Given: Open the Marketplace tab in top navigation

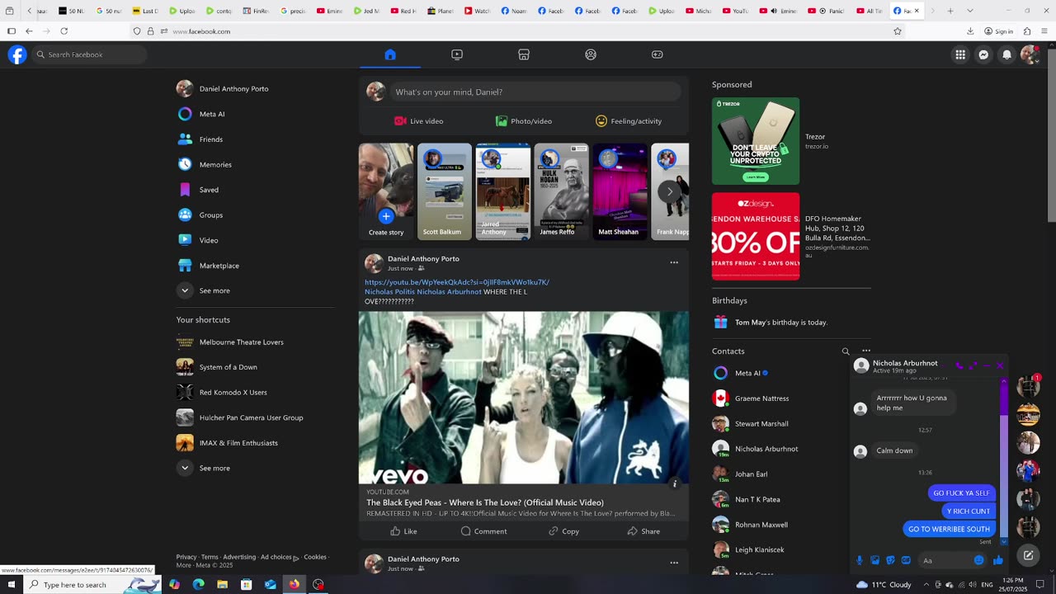Looking at the screenshot, I should tap(524, 54).
